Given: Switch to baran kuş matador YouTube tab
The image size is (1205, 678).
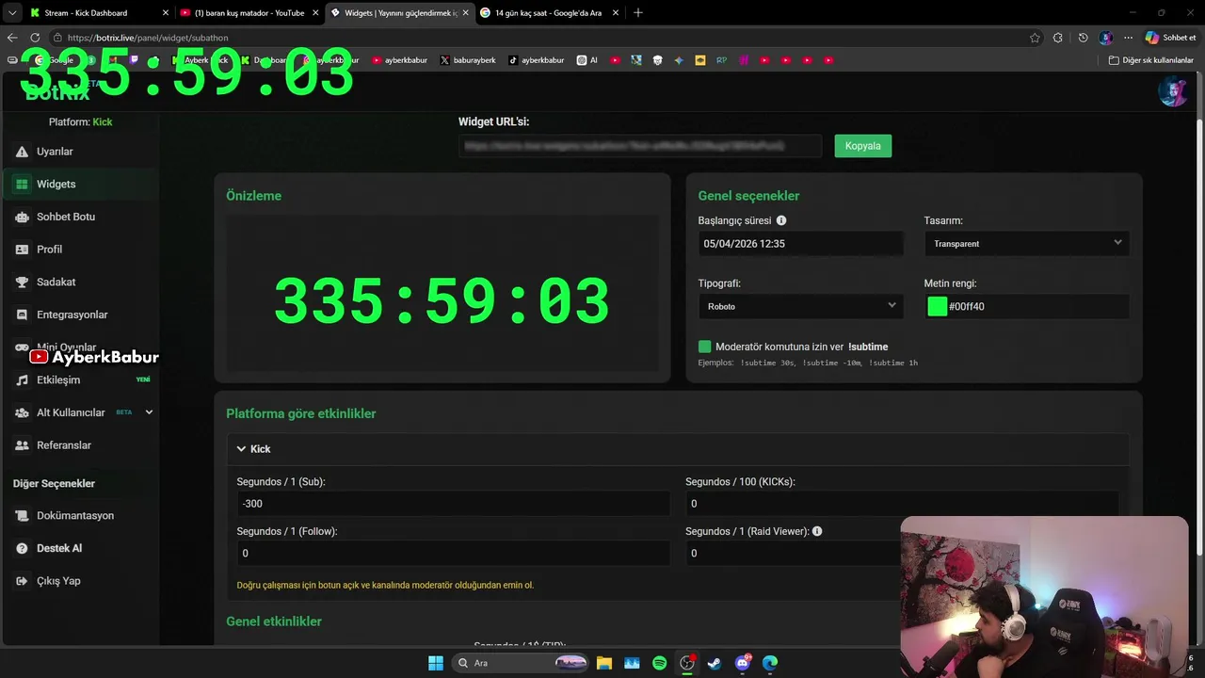Looking at the screenshot, I should pos(249,12).
